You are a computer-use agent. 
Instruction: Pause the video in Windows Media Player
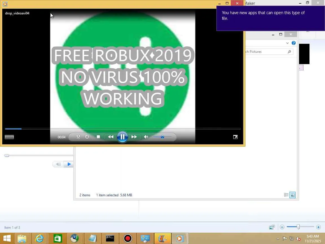[x=122, y=137]
